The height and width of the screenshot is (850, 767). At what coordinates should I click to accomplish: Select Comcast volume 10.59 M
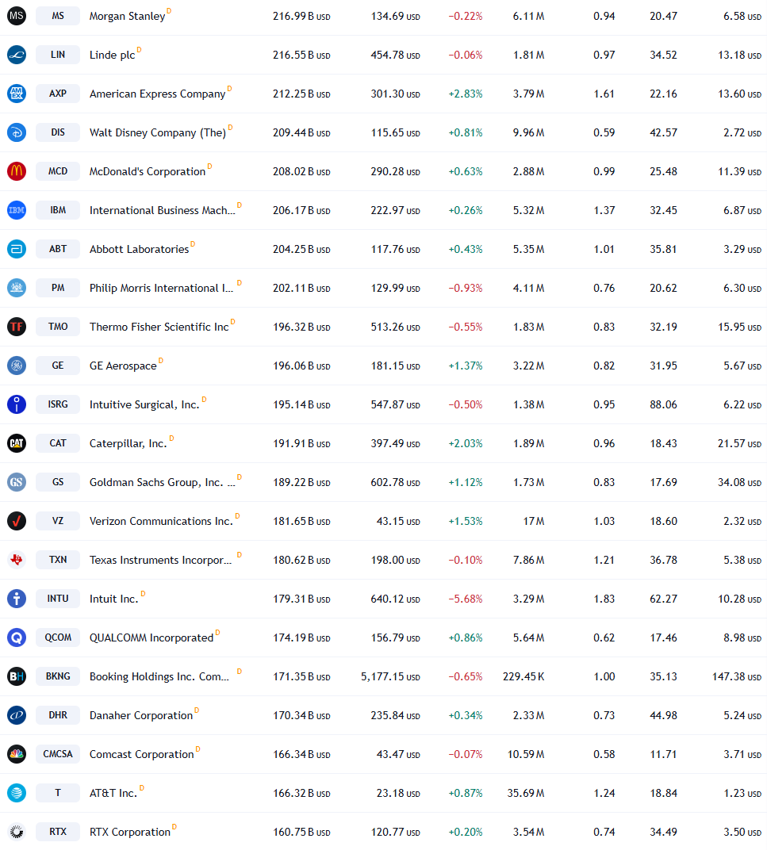point(526,755)
